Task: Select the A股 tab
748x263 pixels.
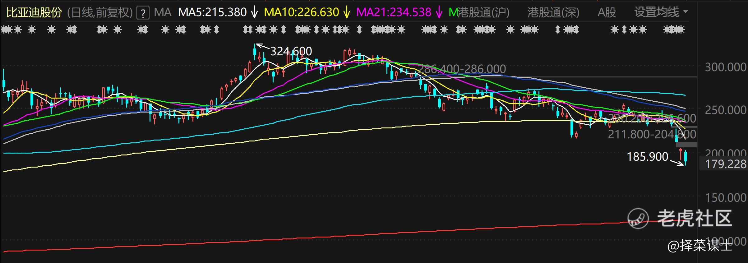Action: click(x=607, y=12)
